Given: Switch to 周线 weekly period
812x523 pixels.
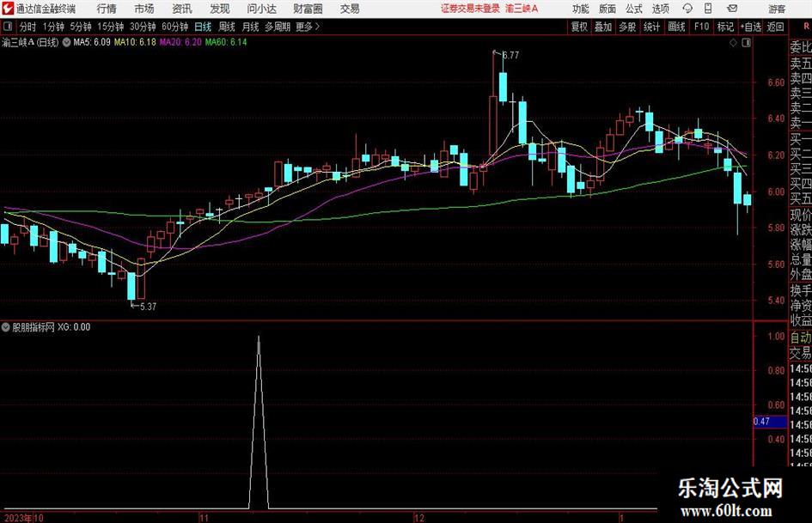Looking at the screenshot, I should pos(226,27).
